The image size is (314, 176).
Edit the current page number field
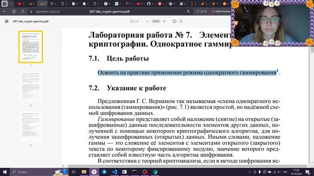(131, 21)
